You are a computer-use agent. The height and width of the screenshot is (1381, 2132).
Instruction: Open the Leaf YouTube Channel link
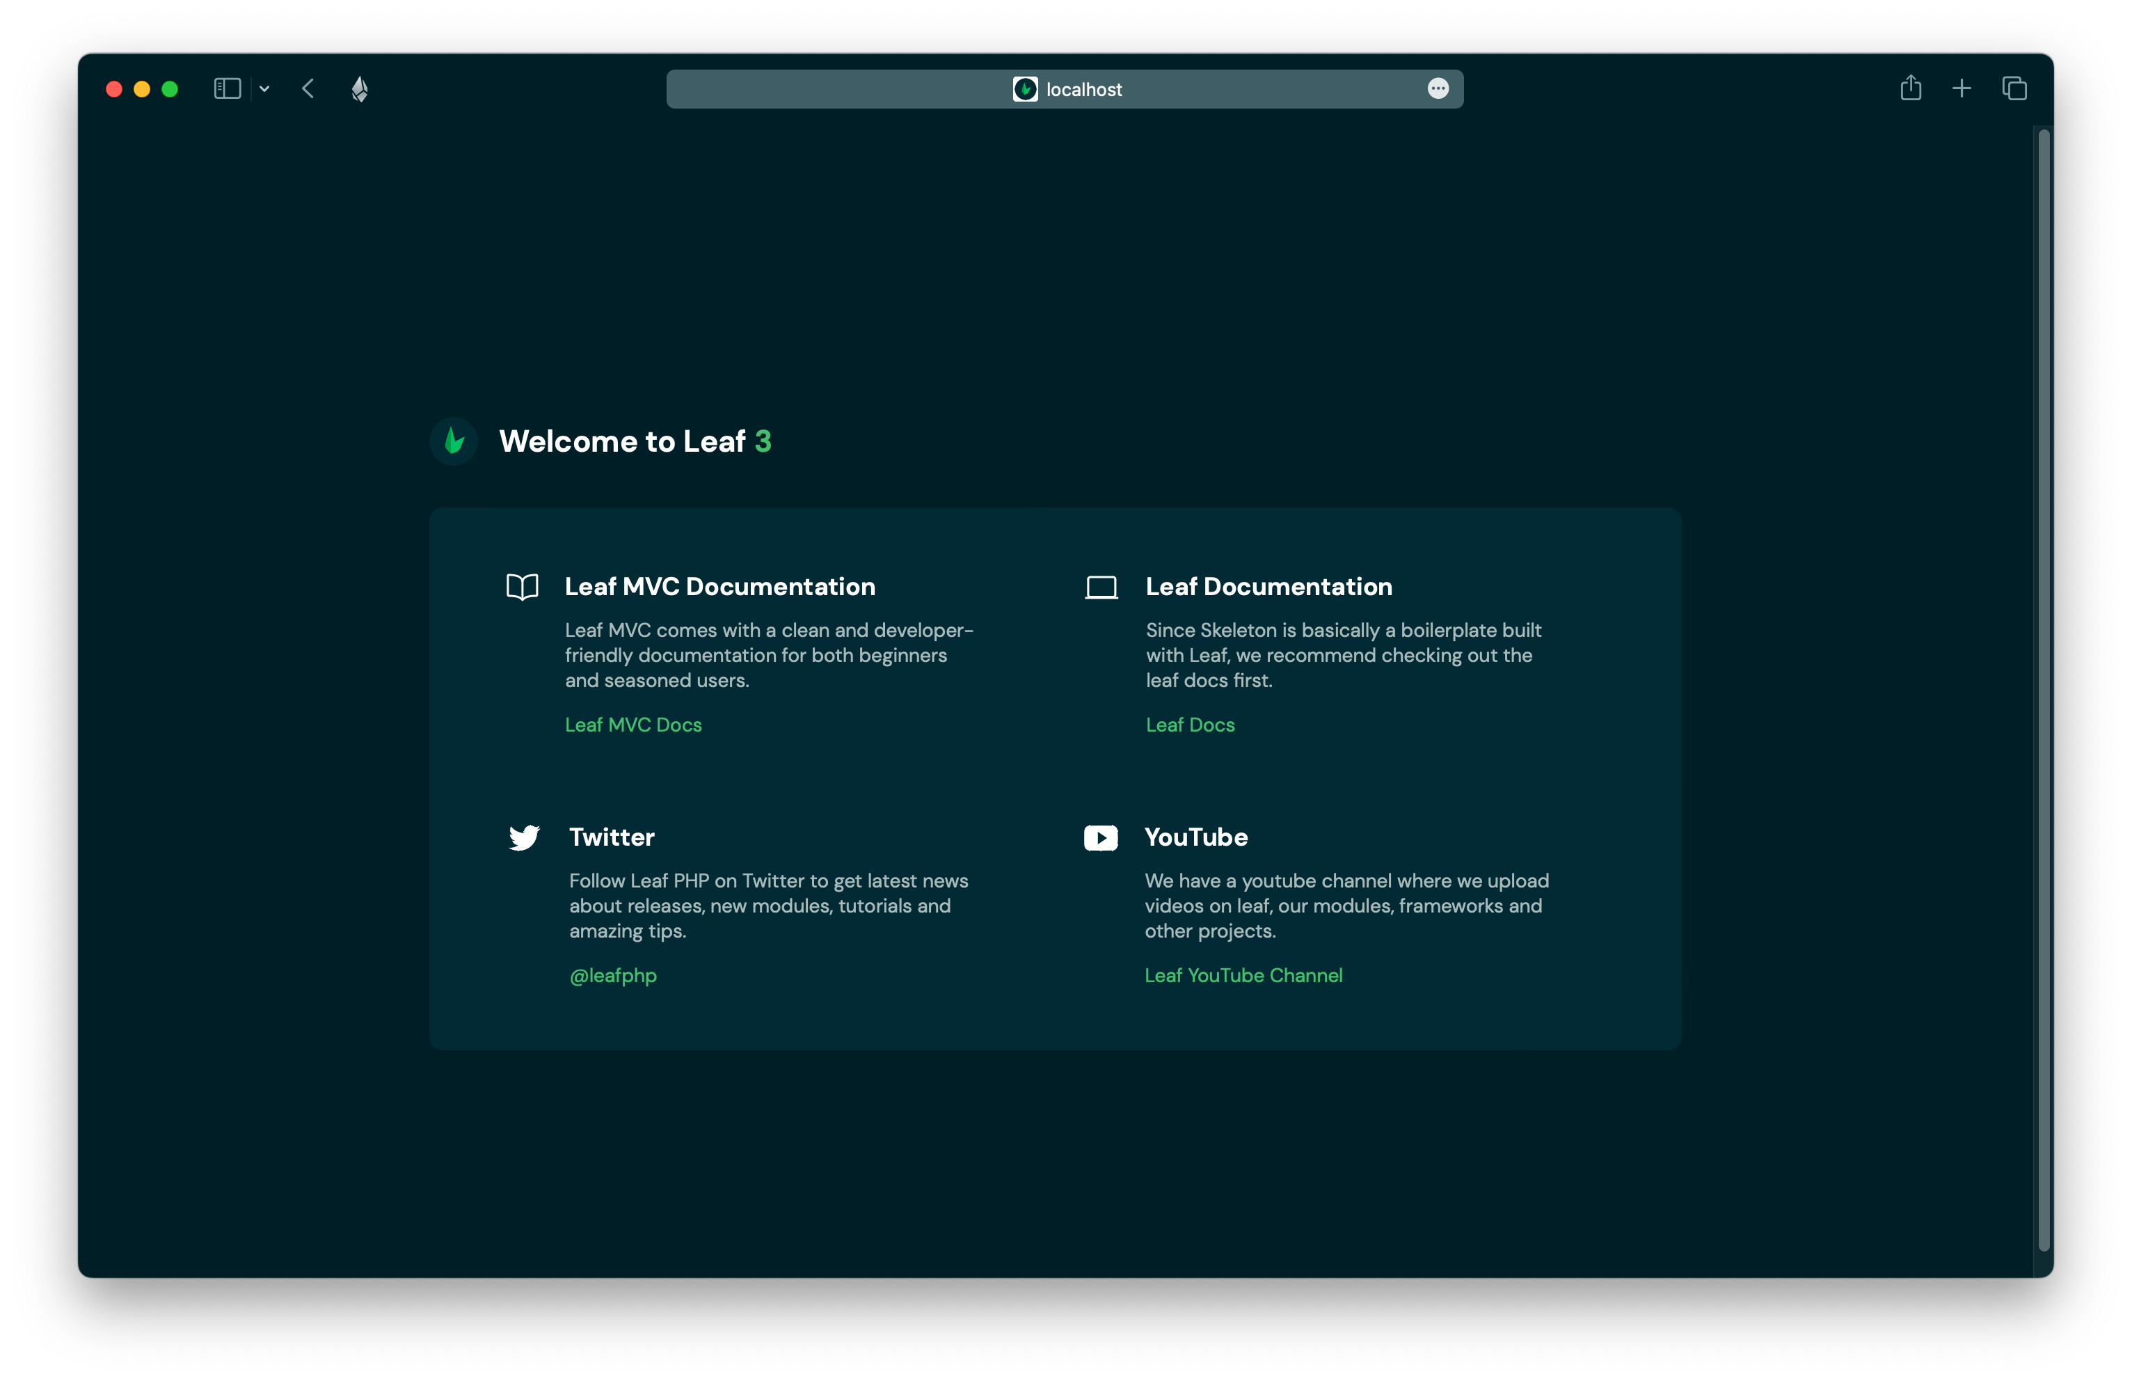pos(1243,975)
